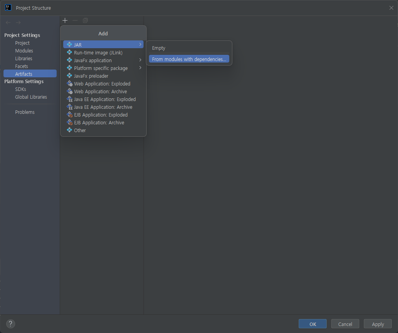Click the EJB Application: Exploded icon
This screenshot has width=398, height=333.
(x=69, y=115)
